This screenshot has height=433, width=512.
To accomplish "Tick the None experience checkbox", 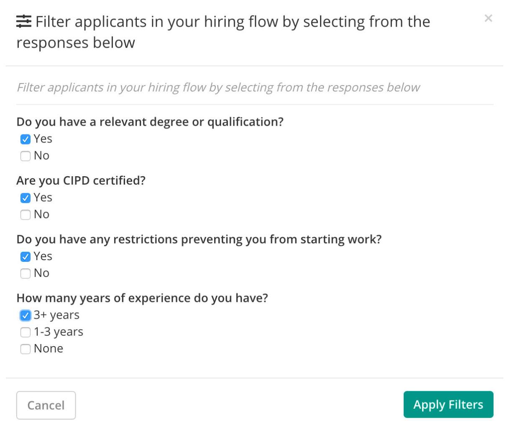I will (x=26, y=349).
